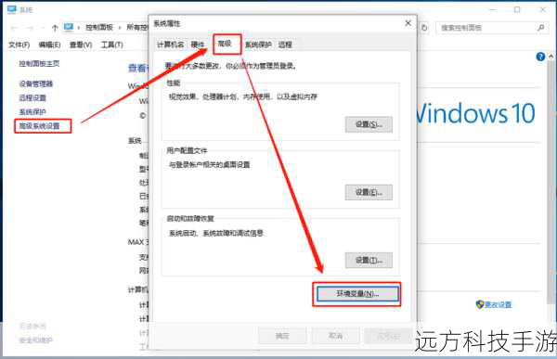This screenshot has height=359, width=557.
Task: Click the System window vertical scrollbar
Action: click(x=551, y=181)
